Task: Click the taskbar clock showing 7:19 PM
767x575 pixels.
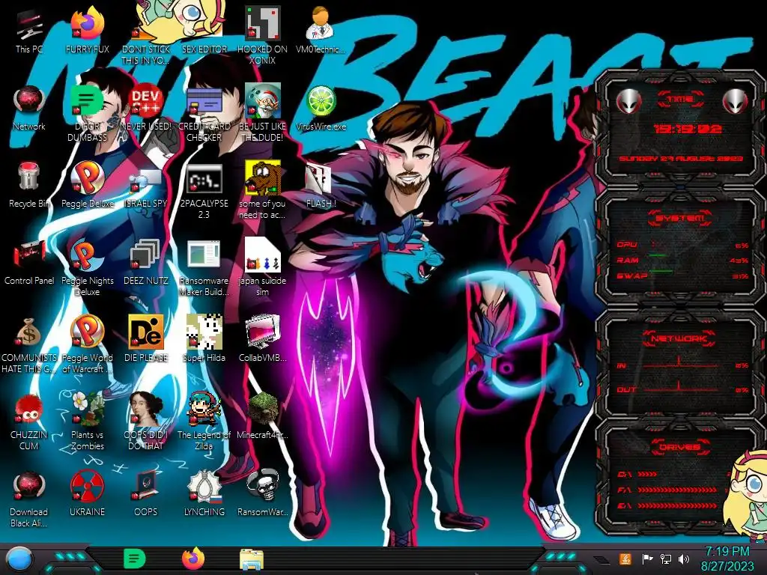Action: [x=727, y=559]
